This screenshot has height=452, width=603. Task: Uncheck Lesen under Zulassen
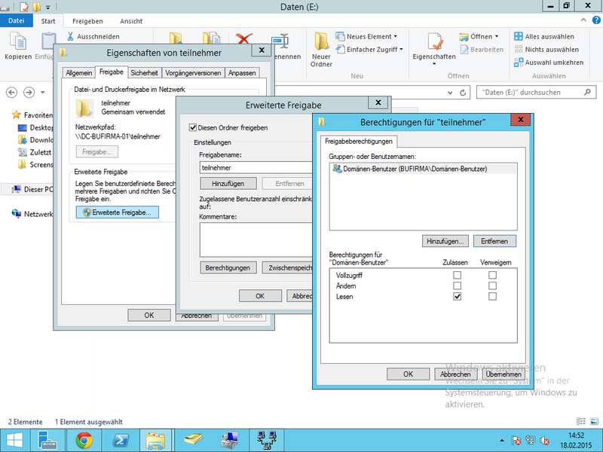[457, 297]
